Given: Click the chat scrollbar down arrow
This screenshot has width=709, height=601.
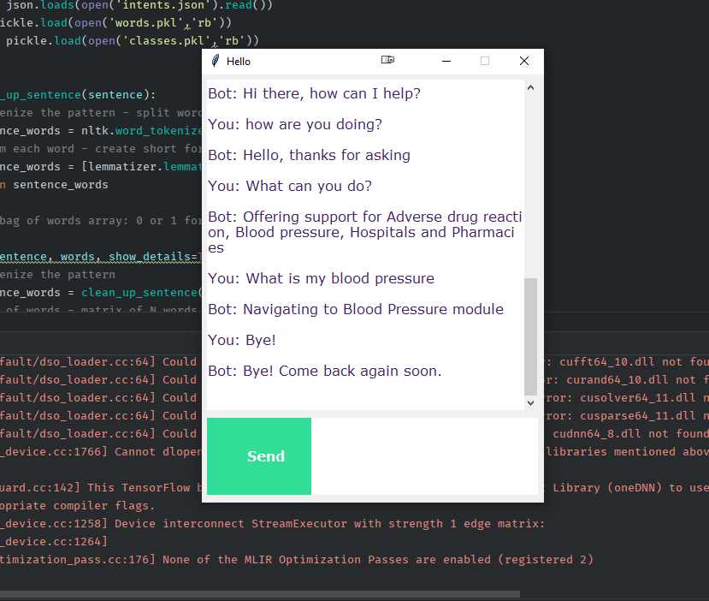Looking at the screenshot, I should click(531, 402).
